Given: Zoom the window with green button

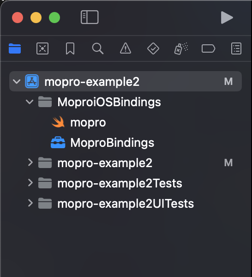Looking at the screenshot, I should (54, 18).
